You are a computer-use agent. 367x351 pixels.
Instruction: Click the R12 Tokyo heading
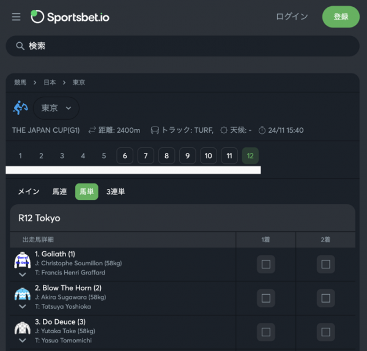[x=39, y=218]
